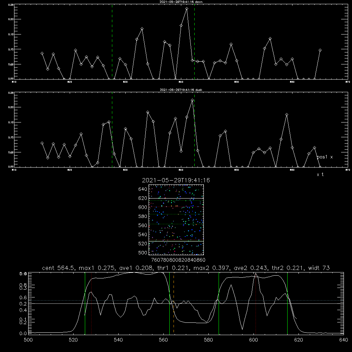This screenshot has width=352, height=352.
Task: Click the 560 label on the bottom plot x-axis
Action: point(163,340)
